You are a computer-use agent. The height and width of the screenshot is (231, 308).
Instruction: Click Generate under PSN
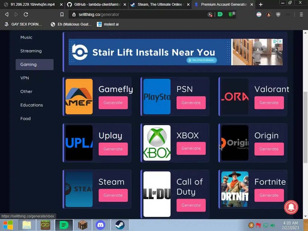coord(191,103)
